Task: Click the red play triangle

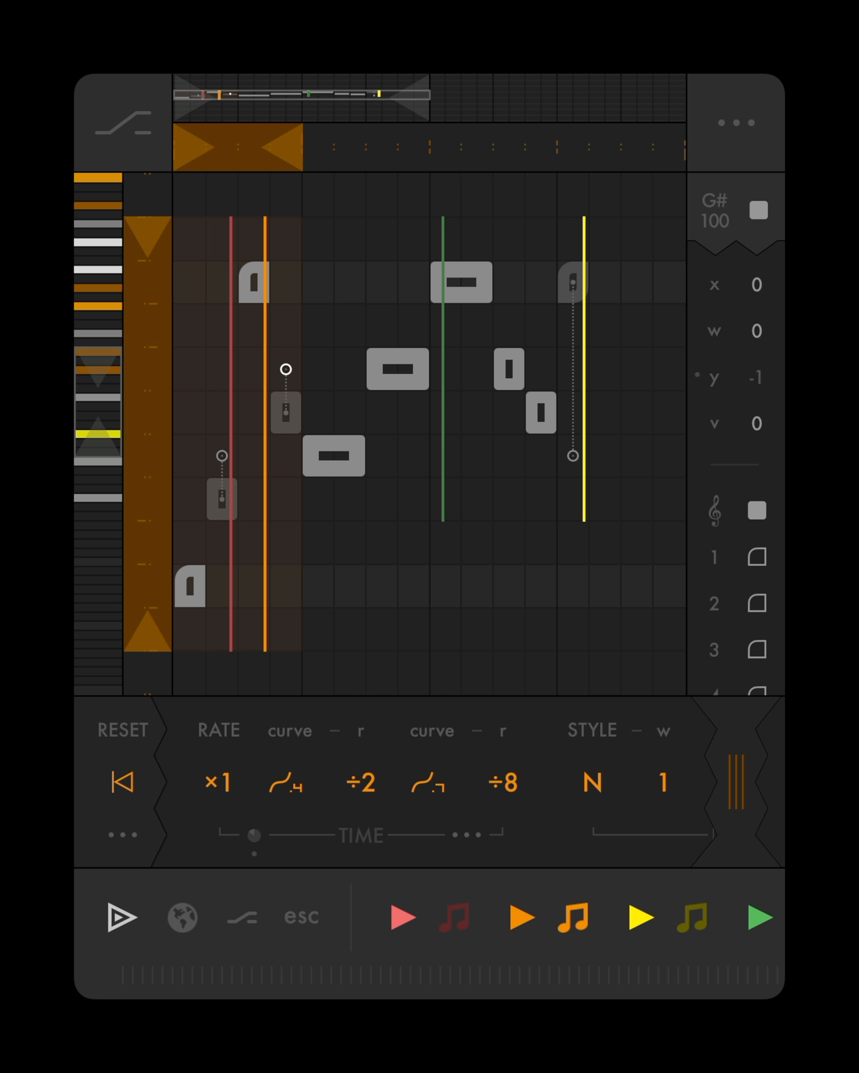Action: coord(402,917)
